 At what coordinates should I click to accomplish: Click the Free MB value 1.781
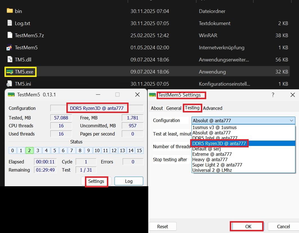[132, 118]
